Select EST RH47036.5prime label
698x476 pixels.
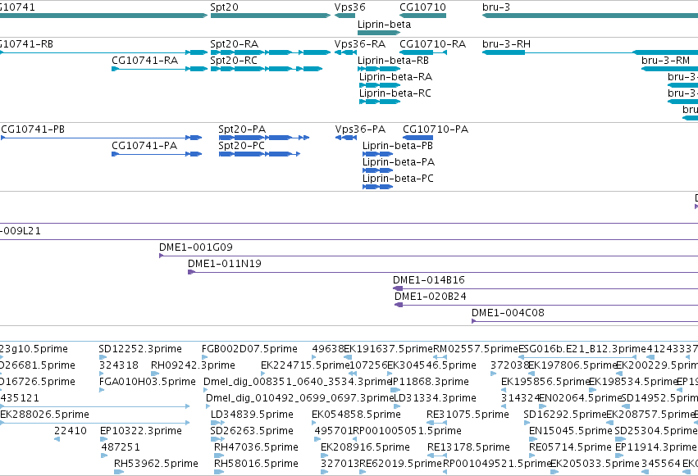(257, 447)
